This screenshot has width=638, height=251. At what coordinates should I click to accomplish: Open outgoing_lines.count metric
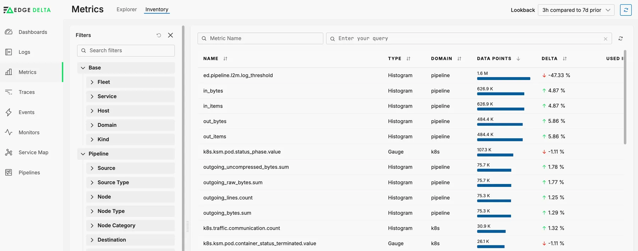coord(228,198)
